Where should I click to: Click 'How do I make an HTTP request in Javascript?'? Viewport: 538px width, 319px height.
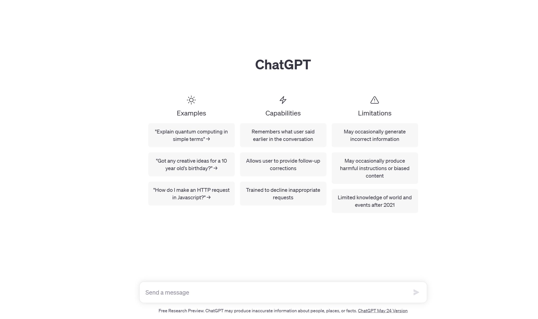pos(191,194)
